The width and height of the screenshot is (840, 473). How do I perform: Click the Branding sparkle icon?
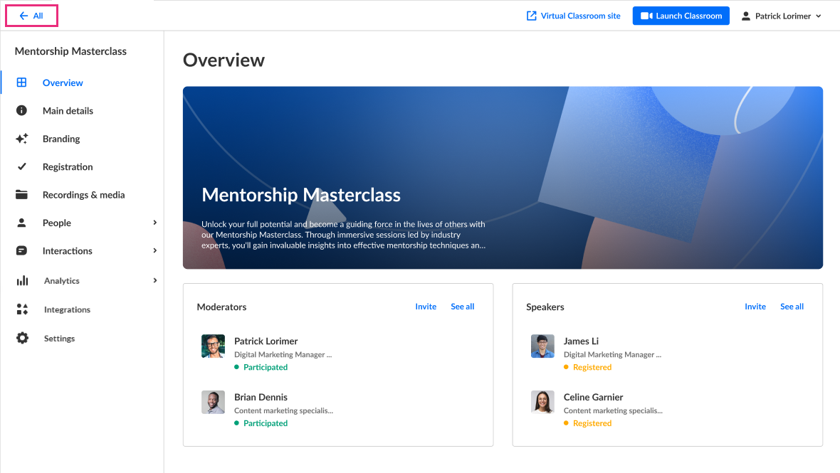coord(21,139)
